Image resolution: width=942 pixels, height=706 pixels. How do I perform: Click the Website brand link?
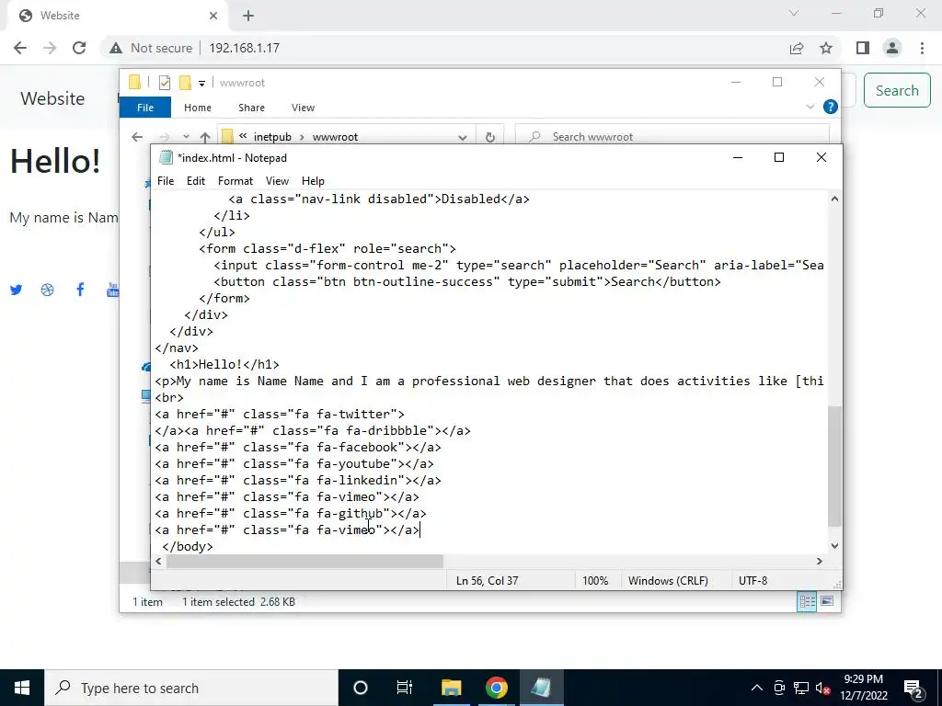coord(52,98)
